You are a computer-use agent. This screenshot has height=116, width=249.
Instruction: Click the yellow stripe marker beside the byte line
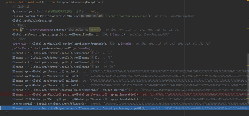coord(248,29)
